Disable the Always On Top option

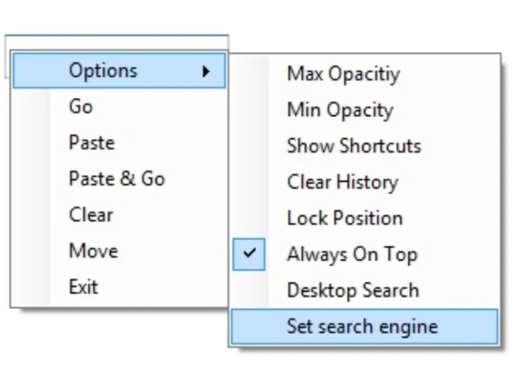[351, 254]
